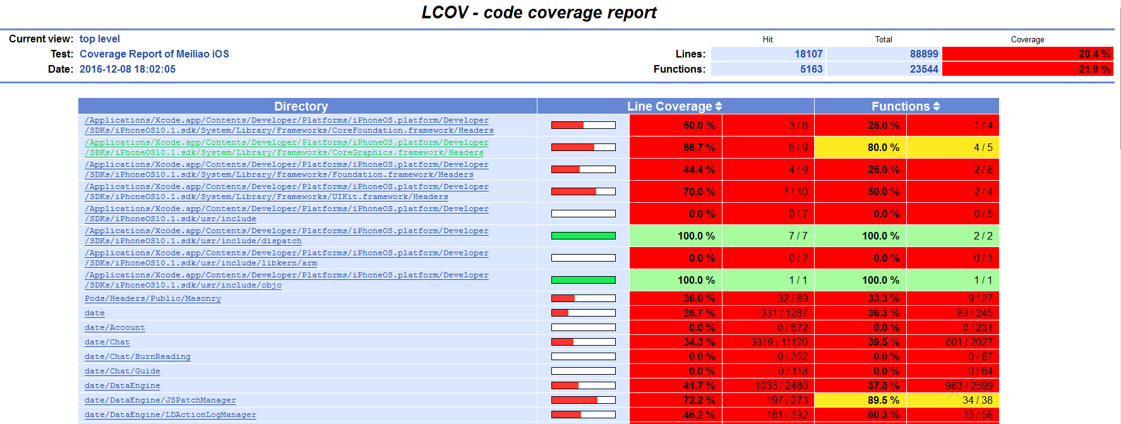This screenshot has width=1121, height=424.
Task: Sort table by Functions arrows icon
Action: [936, 107]
